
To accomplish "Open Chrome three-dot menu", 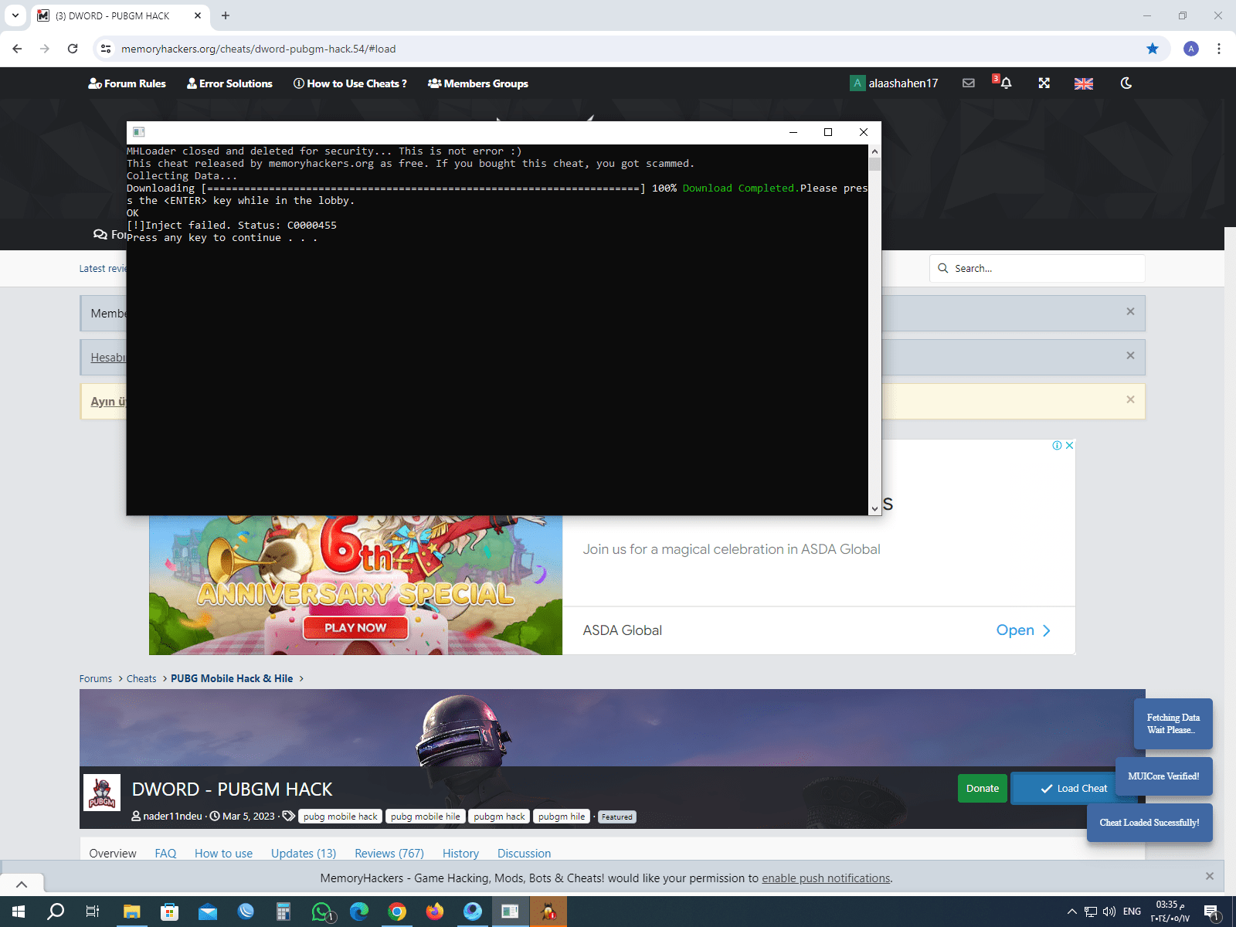I will tap(1219, 49).
